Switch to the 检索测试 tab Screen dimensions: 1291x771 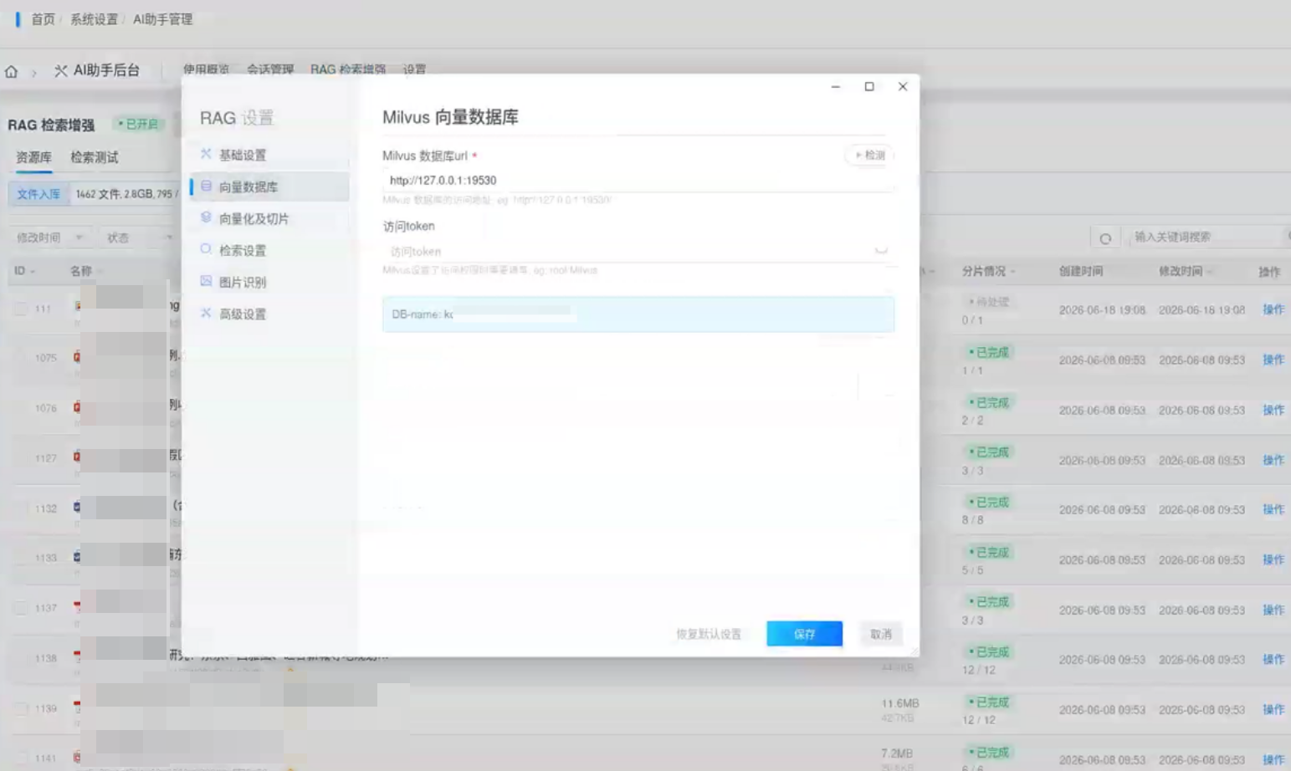tap(95, 157)
